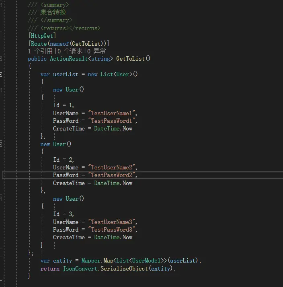Collapse the summary comment block outline

[1, 5]
